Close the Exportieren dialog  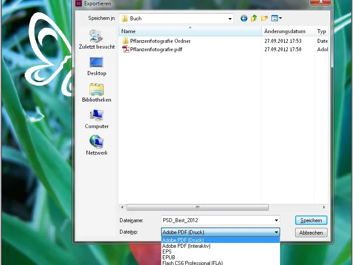(321, 2)
